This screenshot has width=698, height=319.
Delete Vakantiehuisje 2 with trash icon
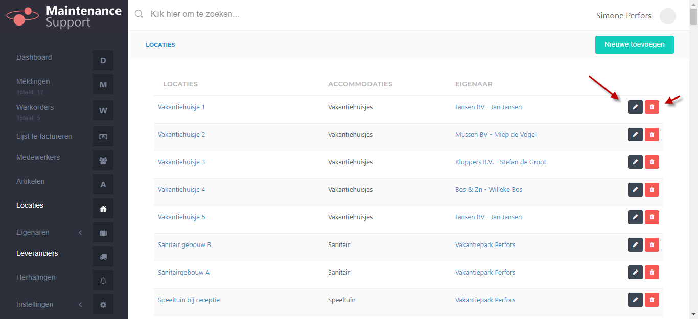point(652,134)
